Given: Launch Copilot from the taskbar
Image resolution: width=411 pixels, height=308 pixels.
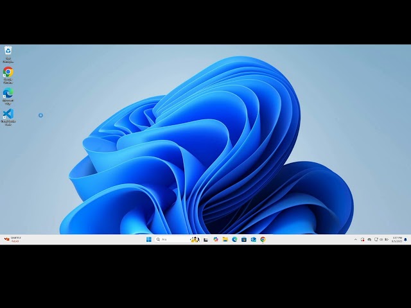Looking at the screenshot, I should [216, 239].
